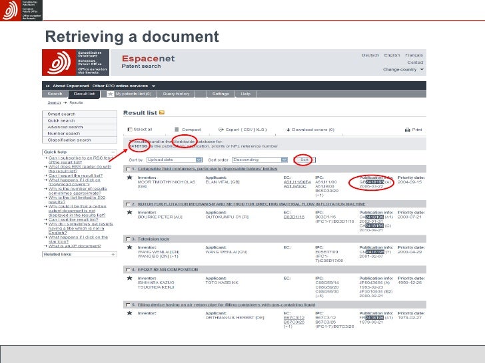Check the box for result 3 Television lock
The height and width of the screenshot is (363, 485).
[x=128, y=239]
